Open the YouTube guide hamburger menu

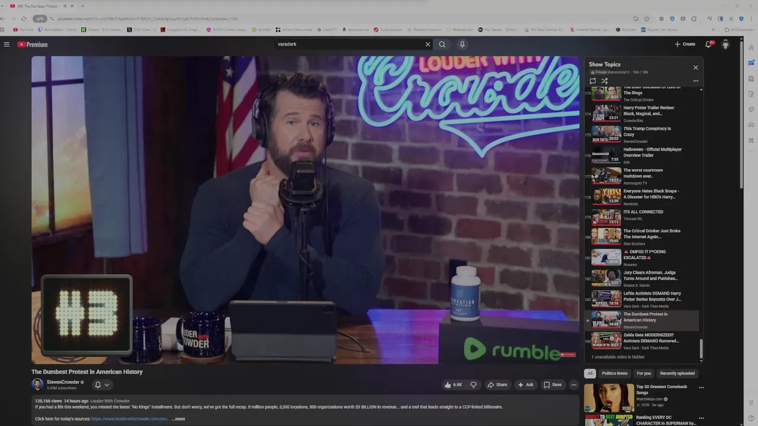[x=7, y=44]
